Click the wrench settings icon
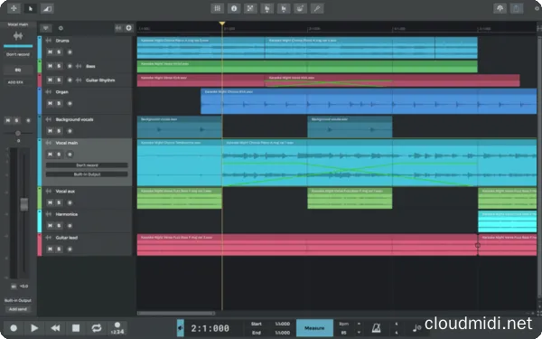 pos(317,8)
